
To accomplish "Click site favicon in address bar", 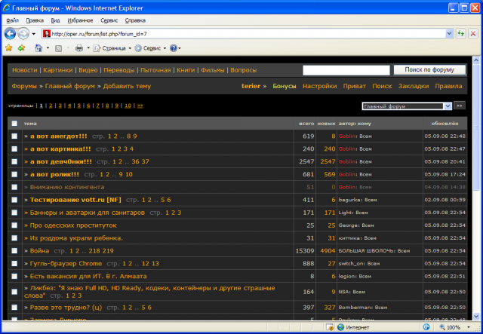I will (47, 34).
